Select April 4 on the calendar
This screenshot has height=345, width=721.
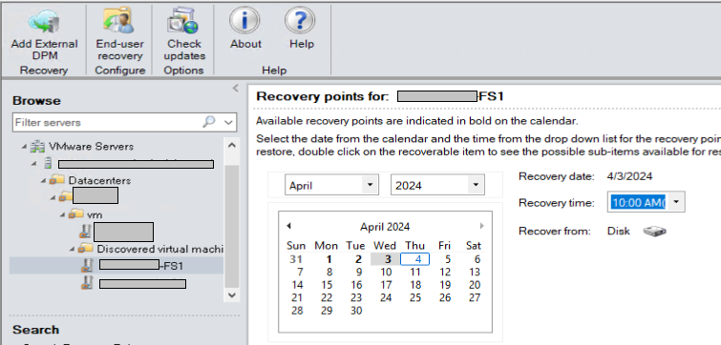pyautogui.click(x=415, y=259)
